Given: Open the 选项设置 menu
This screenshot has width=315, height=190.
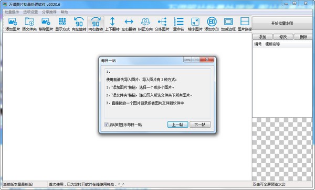Looking at the screenshot, I should click(30, 12).
